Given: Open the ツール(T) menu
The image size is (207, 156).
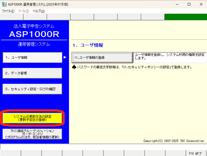Looking at the screenshot, I should coord(24,11).
